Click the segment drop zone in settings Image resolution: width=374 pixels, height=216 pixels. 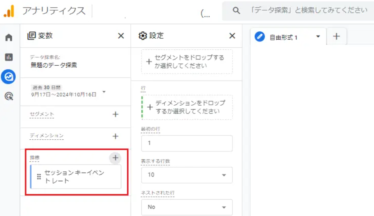tap(187, 61)
